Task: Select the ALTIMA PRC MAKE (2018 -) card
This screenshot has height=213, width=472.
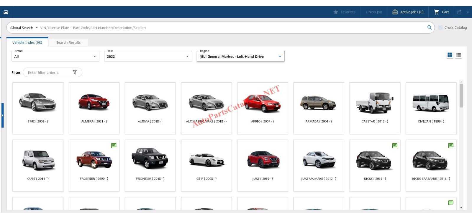Action: click(x=206, y=108)
